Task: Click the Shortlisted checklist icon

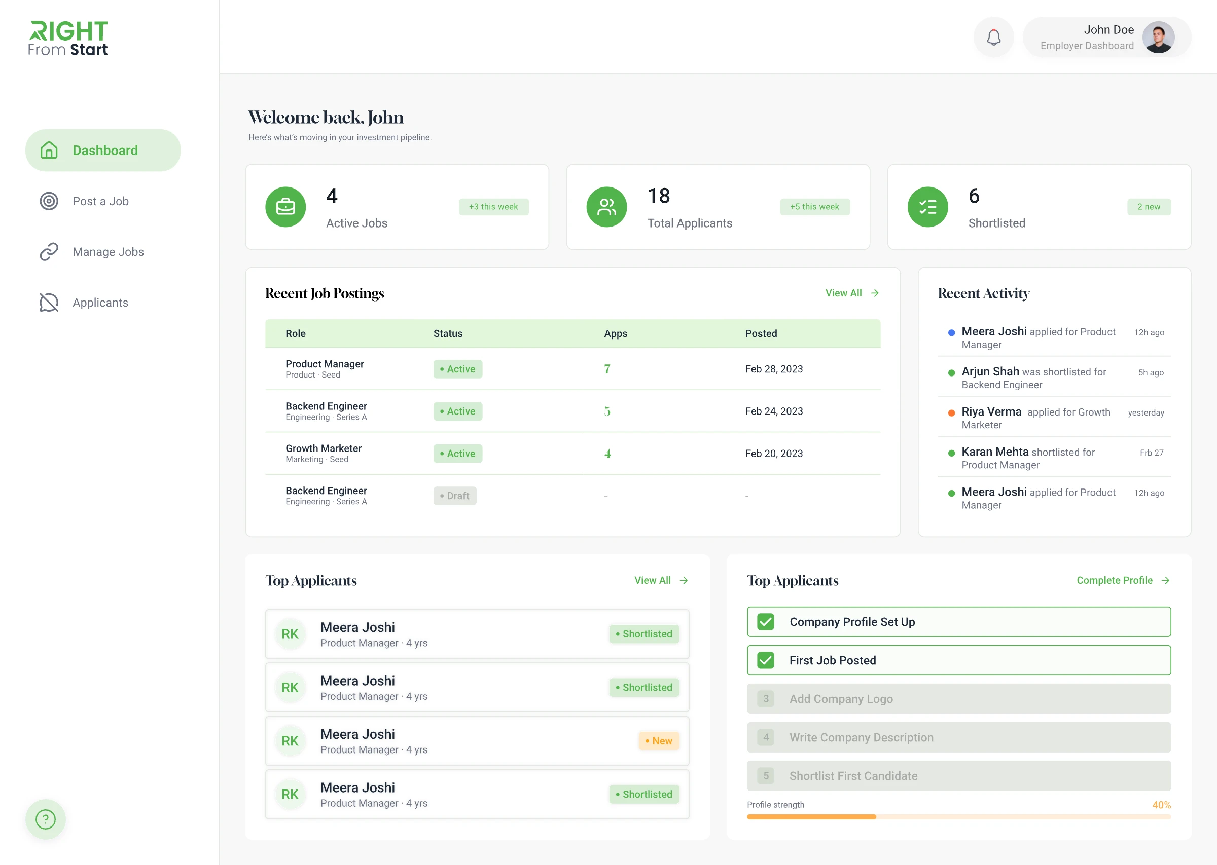Action: [927, 207]
